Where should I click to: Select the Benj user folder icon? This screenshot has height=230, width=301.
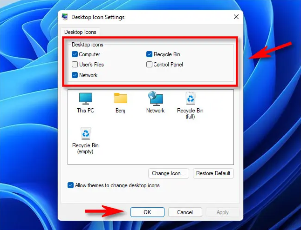[121, 98]
